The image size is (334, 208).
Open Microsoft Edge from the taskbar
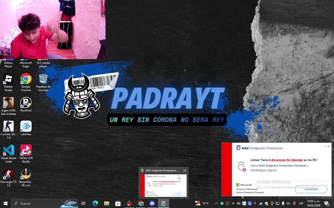pyautogui.click(x=95, y=203)
